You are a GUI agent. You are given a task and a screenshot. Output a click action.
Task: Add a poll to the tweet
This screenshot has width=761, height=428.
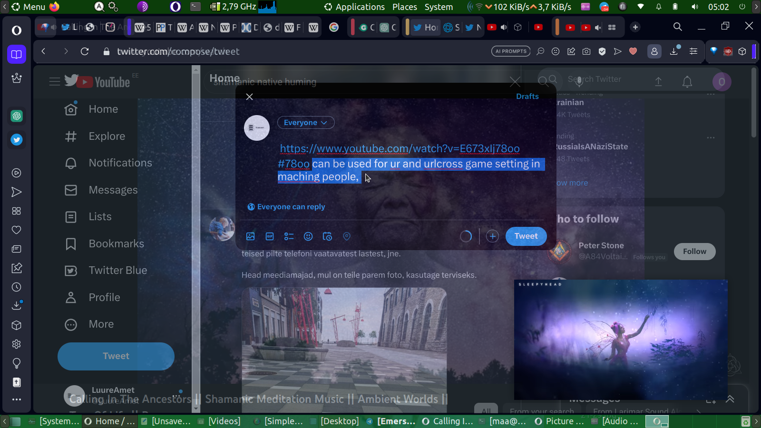[289, 236]
